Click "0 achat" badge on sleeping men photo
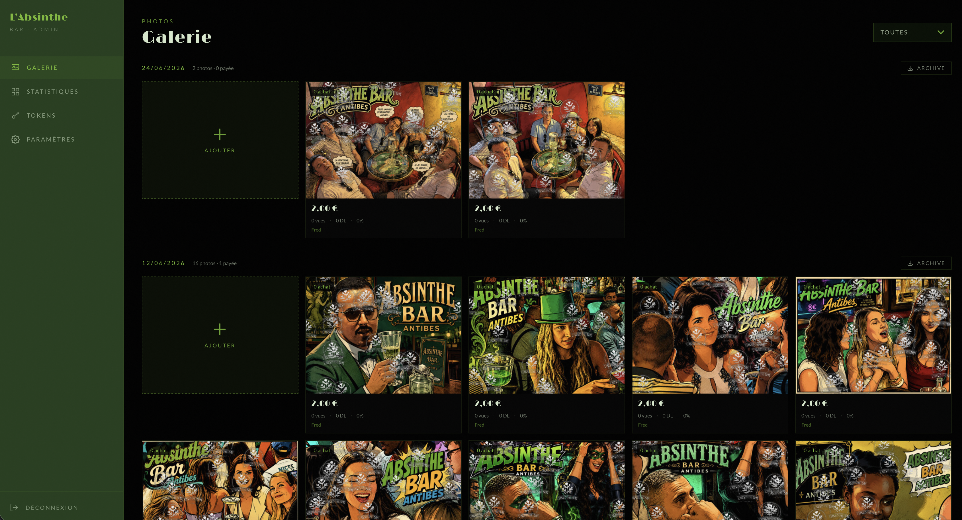Viewport: 962px width, 520px height. tap(322, 91)
